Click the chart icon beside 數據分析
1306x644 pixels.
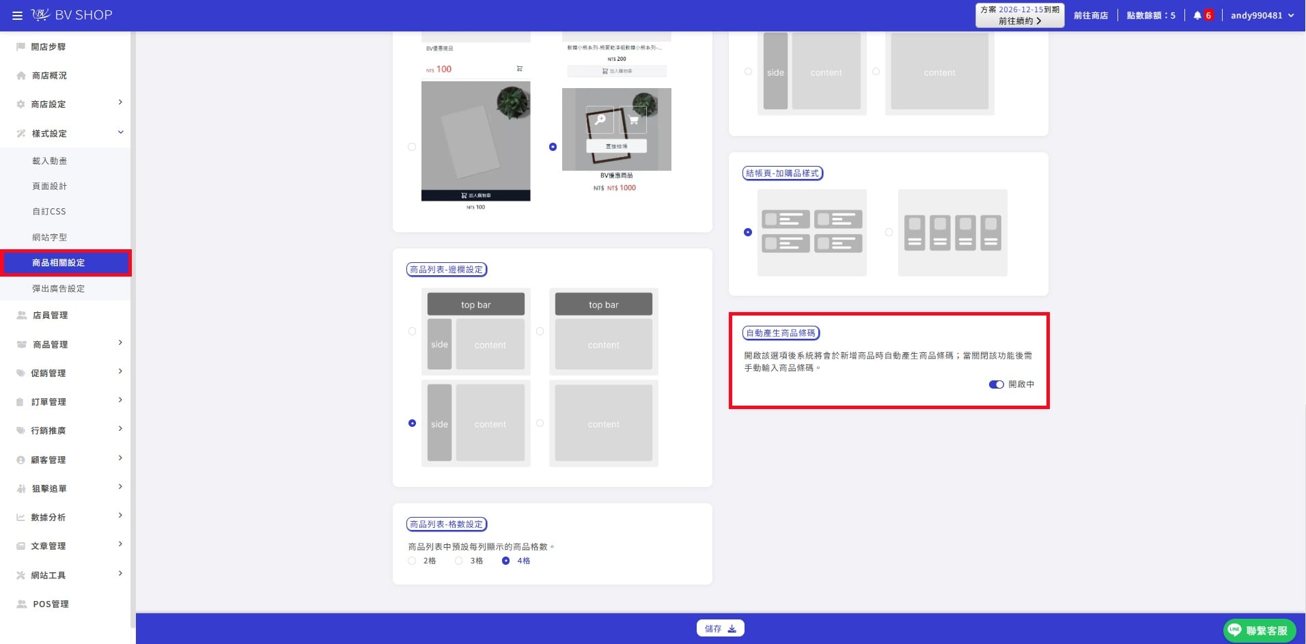(20, 518)
